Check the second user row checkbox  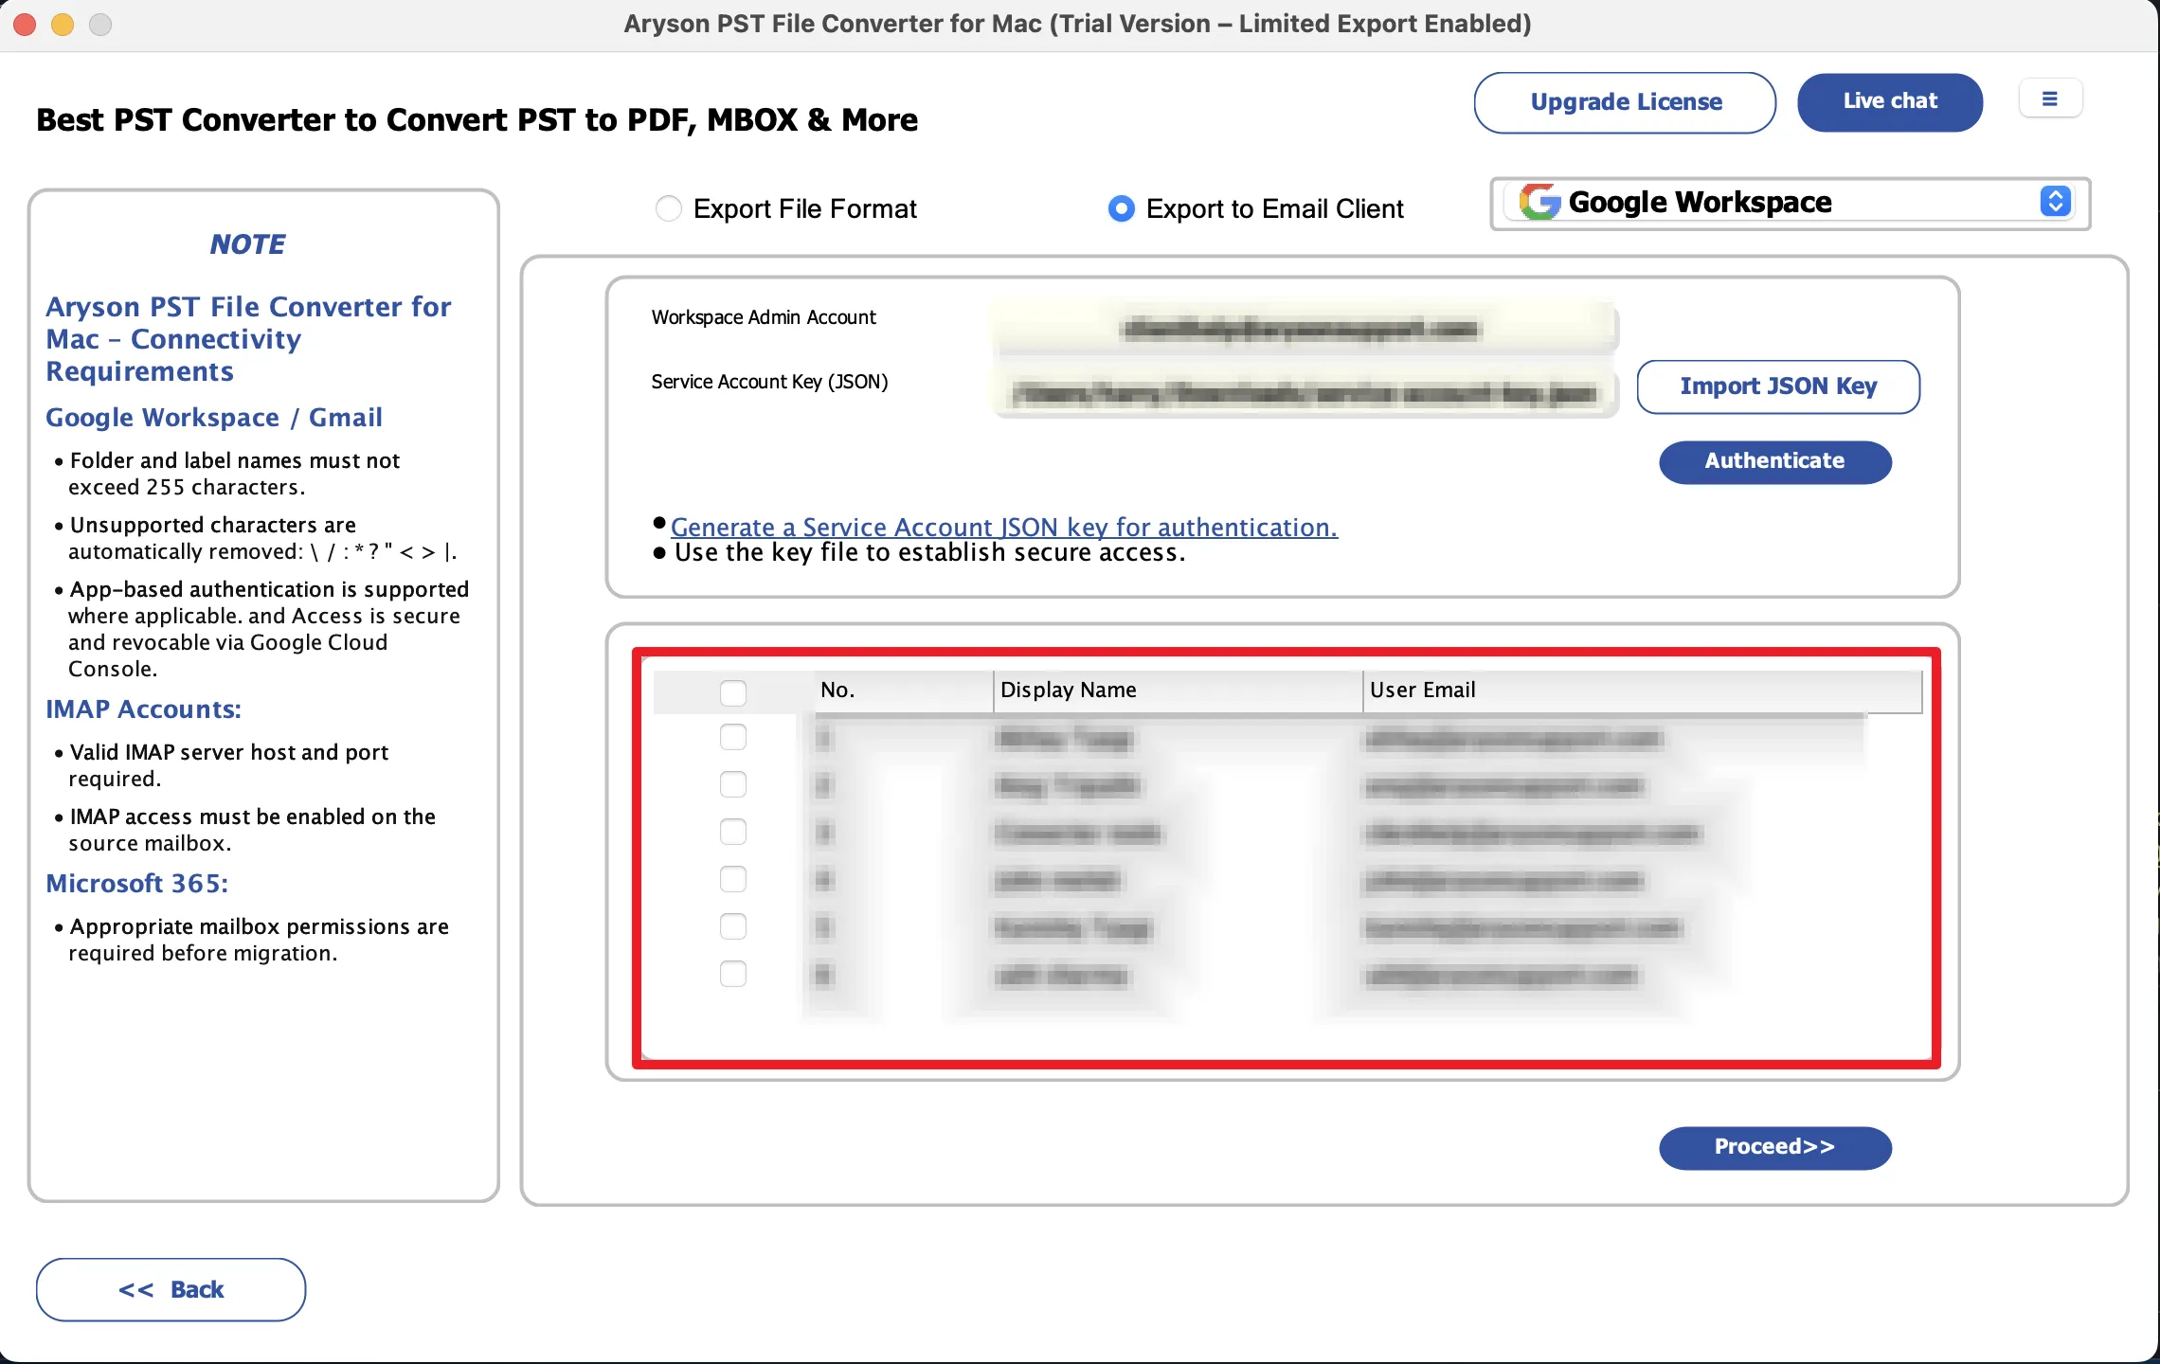click(x=733, y=784)
